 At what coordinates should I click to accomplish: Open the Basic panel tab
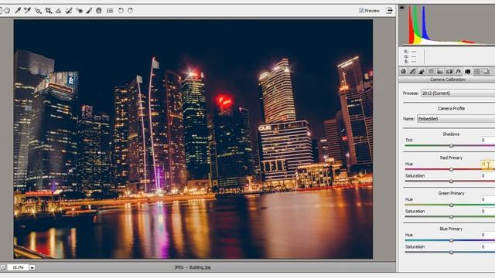coord(403,72)
